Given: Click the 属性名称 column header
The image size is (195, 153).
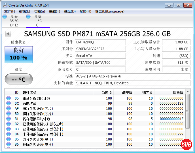Looking at the screenshot, I should pyautogui.click(x=30, y=92).
